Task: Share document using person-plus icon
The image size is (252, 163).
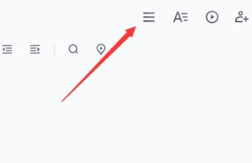Action: (242, 17)
